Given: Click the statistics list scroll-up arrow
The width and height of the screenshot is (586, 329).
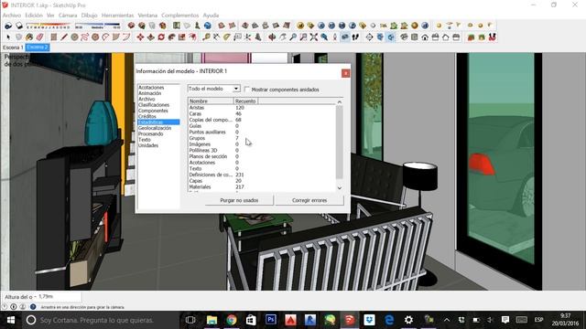Looking at the screenshot, I should (x=340, y=101).
